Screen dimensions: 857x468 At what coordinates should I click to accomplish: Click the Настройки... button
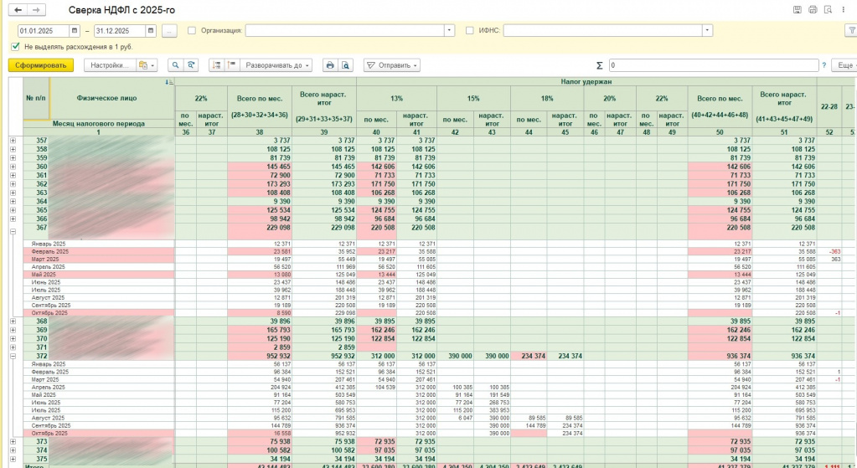click(110, 65)
